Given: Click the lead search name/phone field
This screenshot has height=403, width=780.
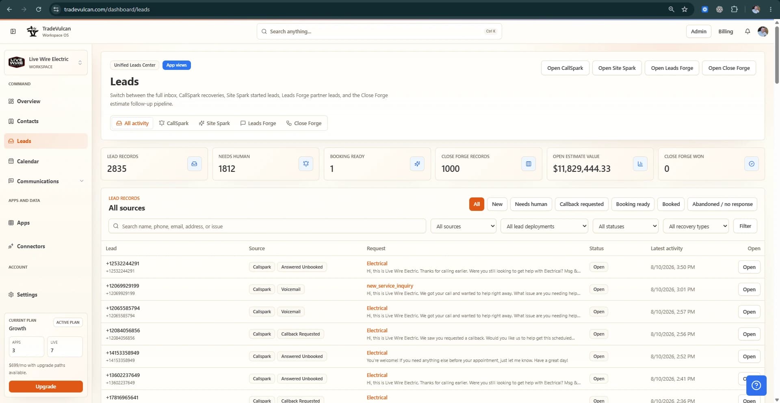Looking at the screenshot, I should point(267,226).
